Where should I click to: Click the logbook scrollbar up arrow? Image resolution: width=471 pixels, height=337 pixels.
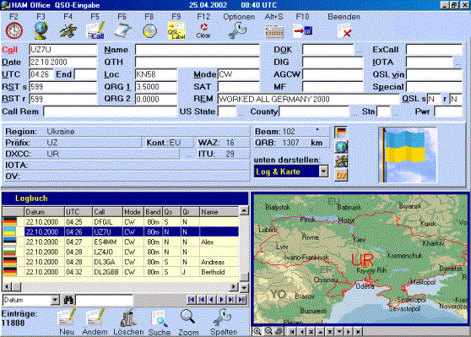(x=244, y=211)
